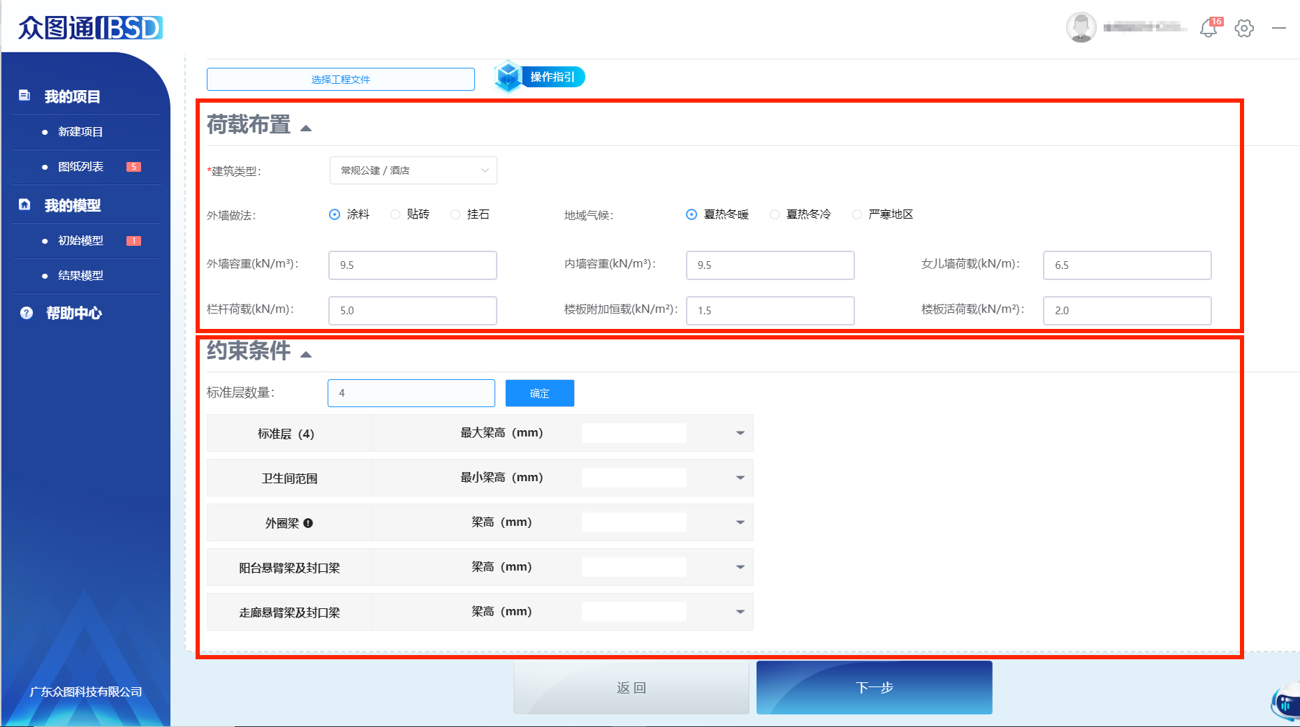
Task: Go to 结果模型 in the sidebar
Action: click(80, 275)
